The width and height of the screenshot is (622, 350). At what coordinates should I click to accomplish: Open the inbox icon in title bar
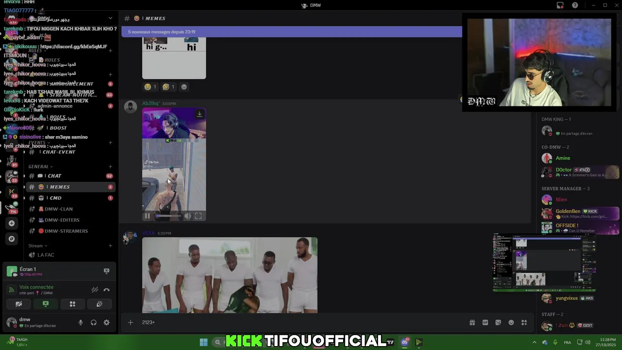click(560, 5)
